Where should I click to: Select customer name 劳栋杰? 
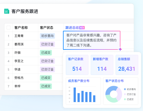[x=19, y=78]
